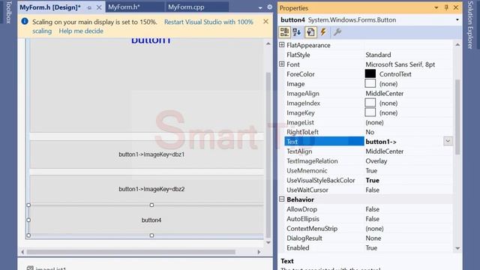The image size is (480, 270).
Task: Select the TextImageRelation property
Action: tap(367, 161)
